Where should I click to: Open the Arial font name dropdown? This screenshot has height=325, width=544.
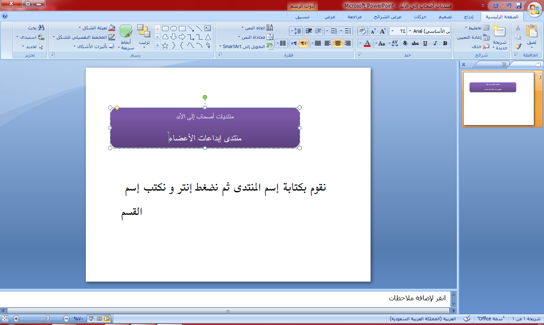click(x=410, y=31)
